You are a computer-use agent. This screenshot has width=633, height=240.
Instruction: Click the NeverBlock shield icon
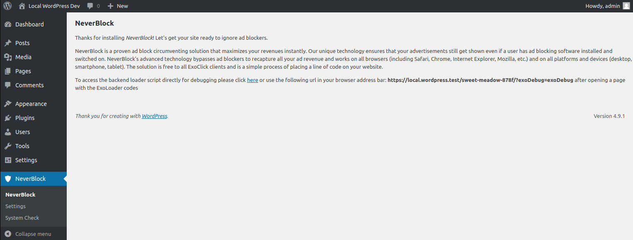point(8,179)
